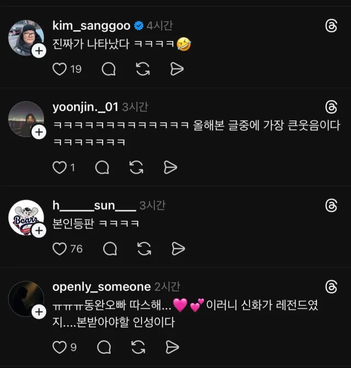
Task: Open Threads icon beside kim_sanggoo's post
Action: tap(331, 26)
